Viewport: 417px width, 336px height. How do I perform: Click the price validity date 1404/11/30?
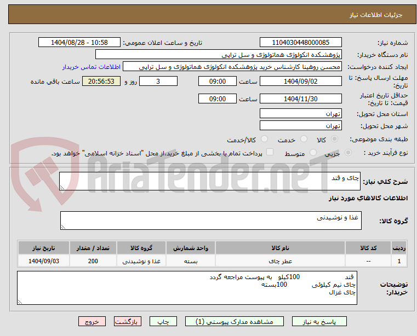pos(300,99)
